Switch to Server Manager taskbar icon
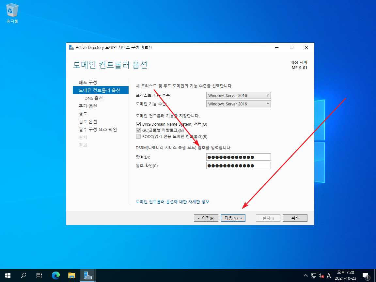The height and width of the screenshot is (282, 376). click(x=87, y=275)
